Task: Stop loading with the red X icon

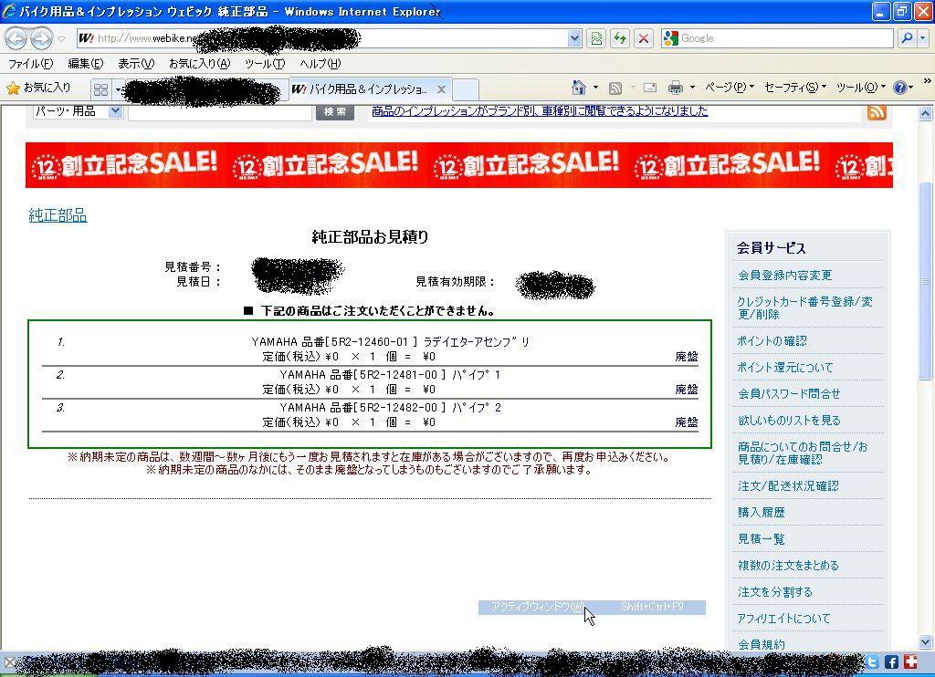Action: point(644,38)
